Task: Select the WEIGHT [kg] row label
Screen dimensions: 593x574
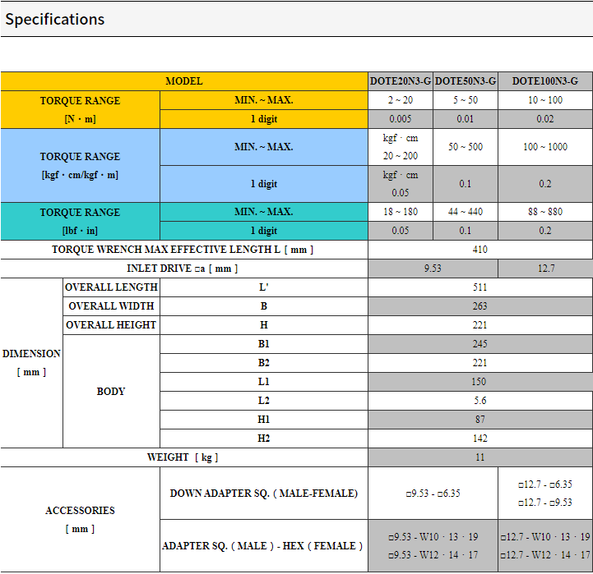Action: tap(184, 457)
